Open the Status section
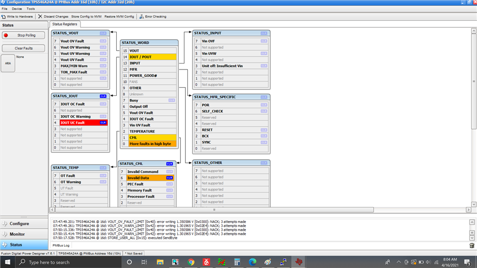Viewport: 477px width, 268px height. [x=24, y=245]
